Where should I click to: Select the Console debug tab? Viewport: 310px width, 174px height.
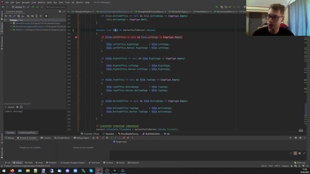click(46, 138)
